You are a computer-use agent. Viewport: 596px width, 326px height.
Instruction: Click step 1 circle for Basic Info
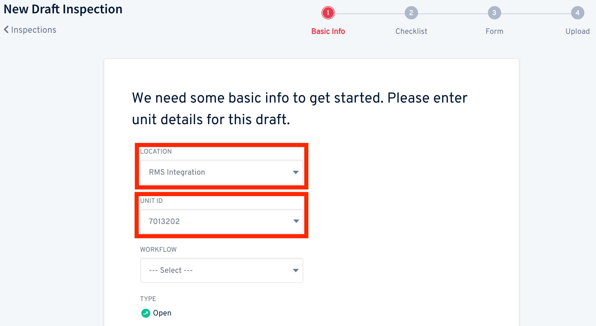click(x=328, y=13)
